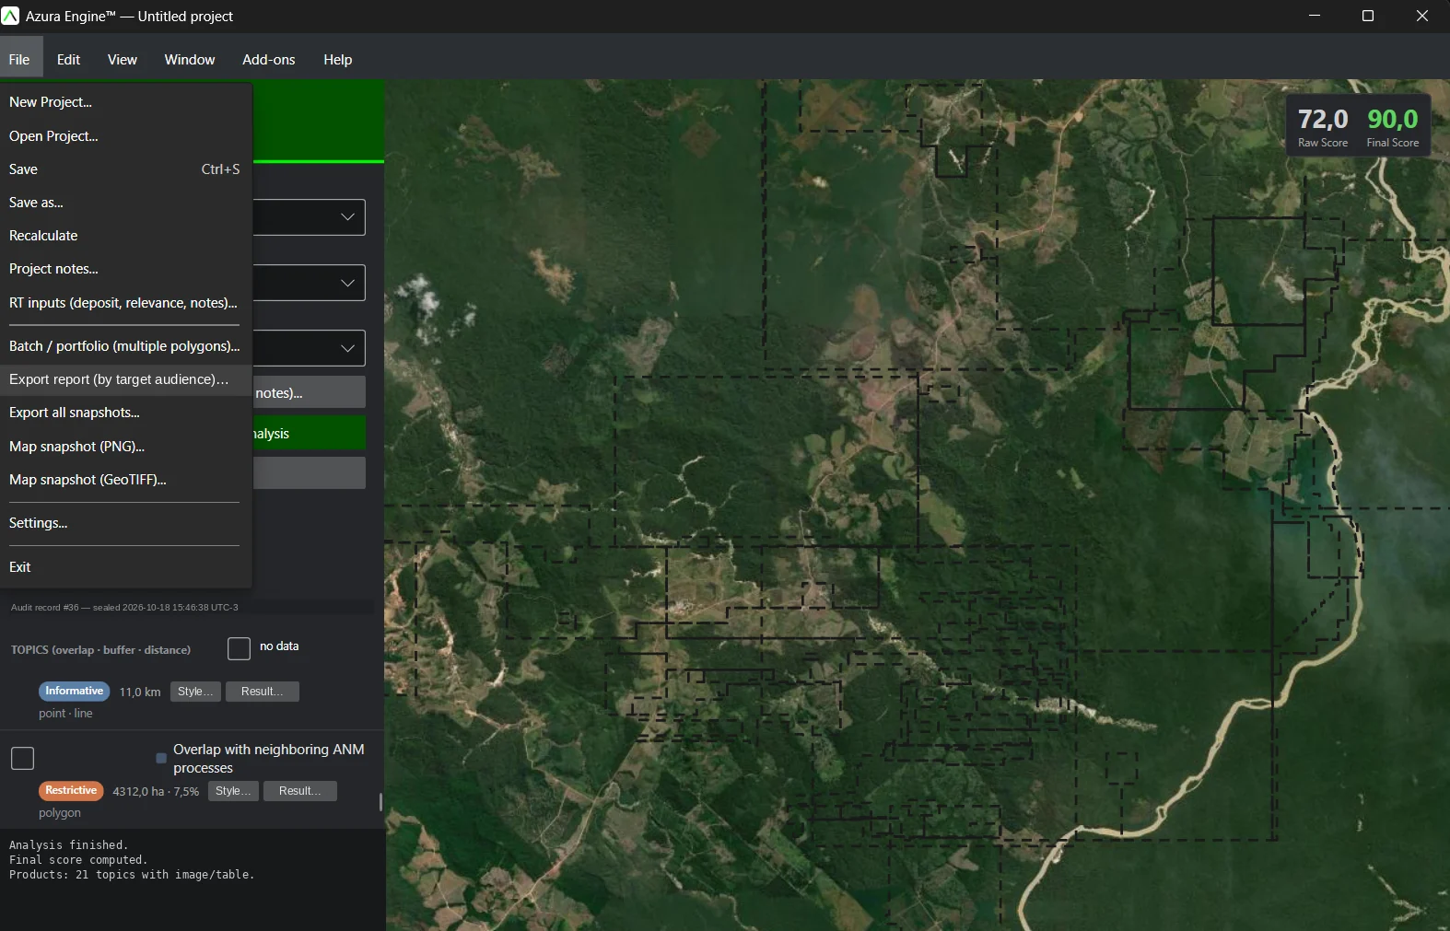Click the Final score computed. log line
Screen dimensions: 1450x931
click(x=78, y=859)
